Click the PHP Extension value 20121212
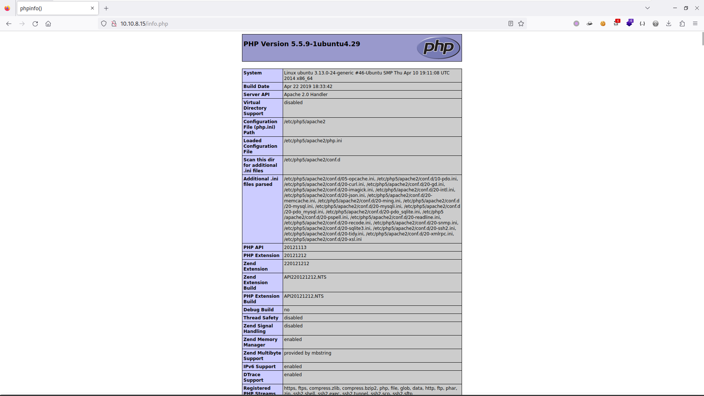The image size is (704, 396). tap(295, 256)
